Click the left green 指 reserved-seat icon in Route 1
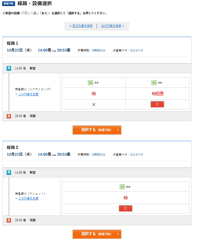 (x=90, y=82)
